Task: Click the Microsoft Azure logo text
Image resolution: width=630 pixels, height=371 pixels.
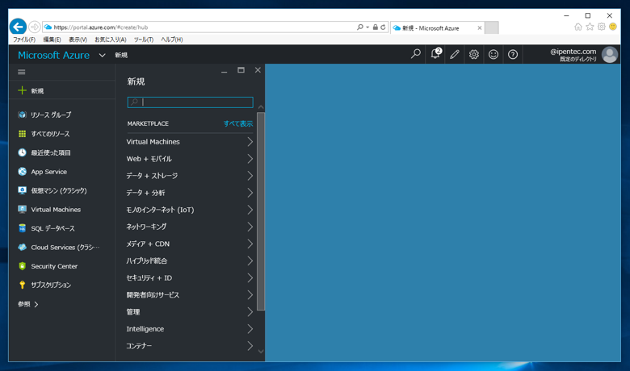Action: [x=53, y=56]
